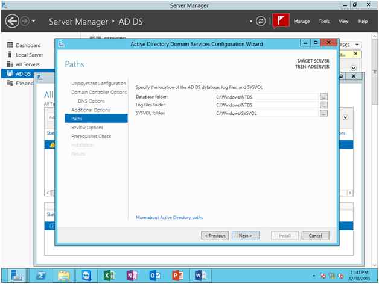
Task: Go to Domain Controller Options step
Action: 99,92
